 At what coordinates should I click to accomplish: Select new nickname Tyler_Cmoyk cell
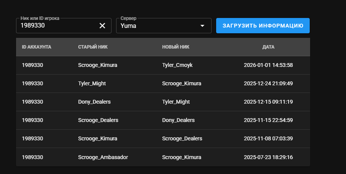click(x=177, y=65)
